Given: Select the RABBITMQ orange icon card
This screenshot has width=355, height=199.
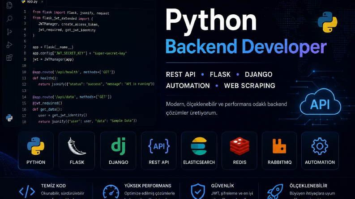Looking at the screenshot, I should tap(279, 151).
